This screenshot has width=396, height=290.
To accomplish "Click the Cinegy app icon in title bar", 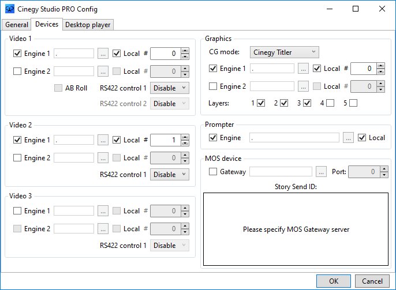I will click(x=10, y=9).
